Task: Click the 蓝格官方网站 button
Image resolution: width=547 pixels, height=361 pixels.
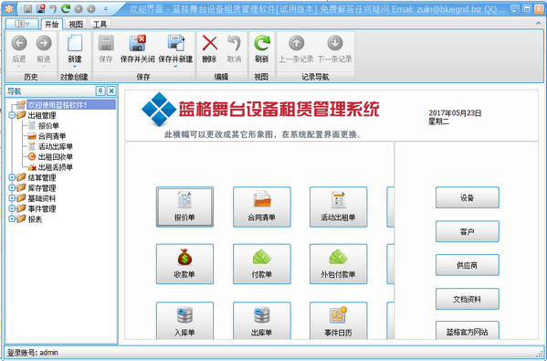Action: click(x=468, y=331)
